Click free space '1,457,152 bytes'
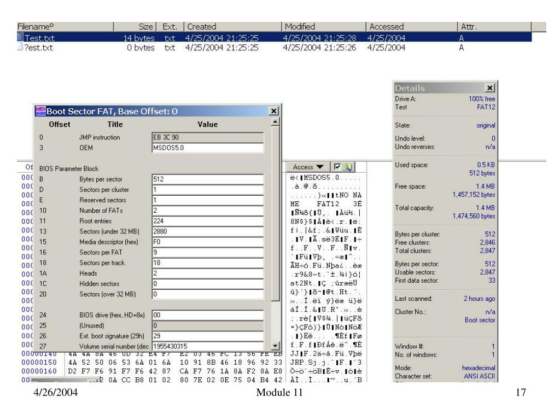 click(474, 195)
